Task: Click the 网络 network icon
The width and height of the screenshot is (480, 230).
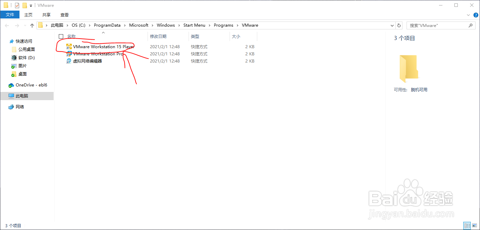Action: (12, 107)
